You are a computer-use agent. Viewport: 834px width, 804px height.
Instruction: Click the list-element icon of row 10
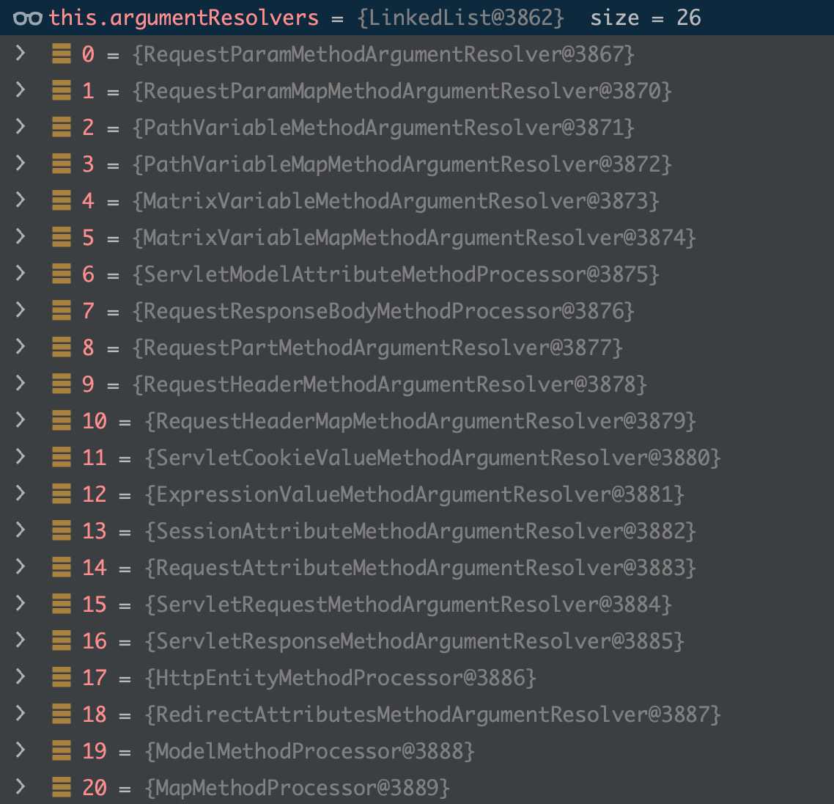tap(61, 420)
